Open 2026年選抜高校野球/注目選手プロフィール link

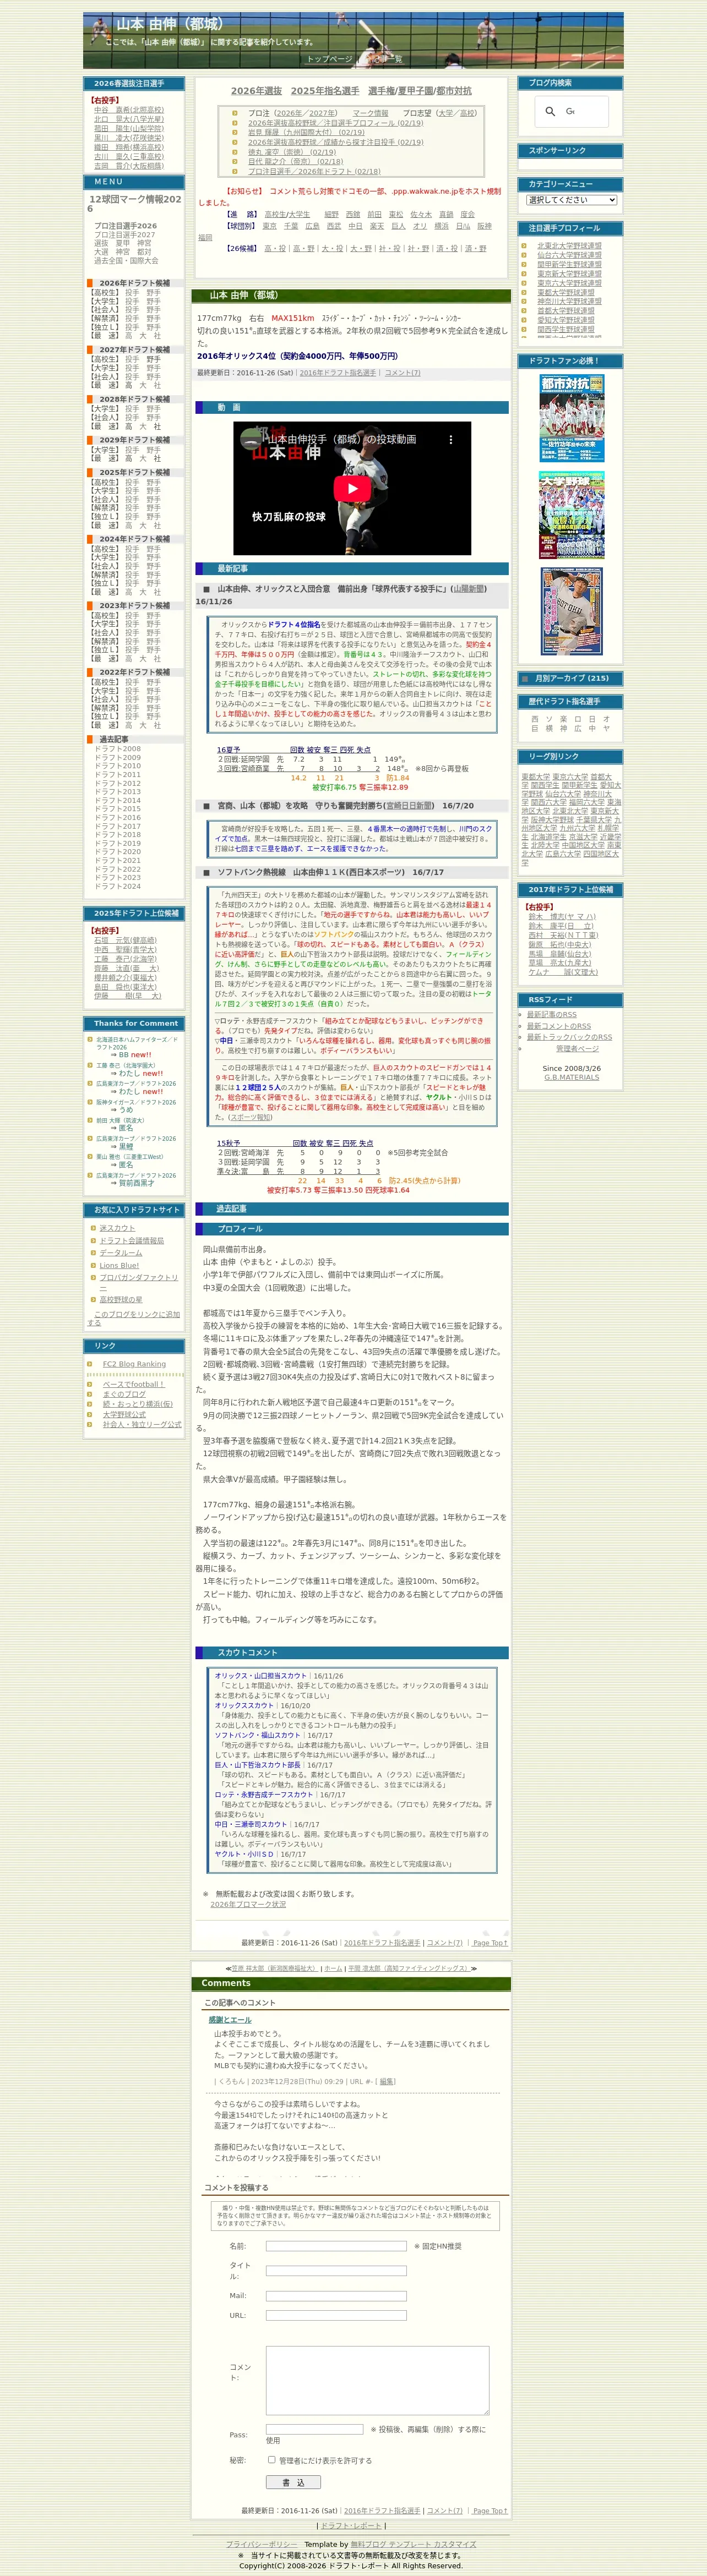point(335,123)
